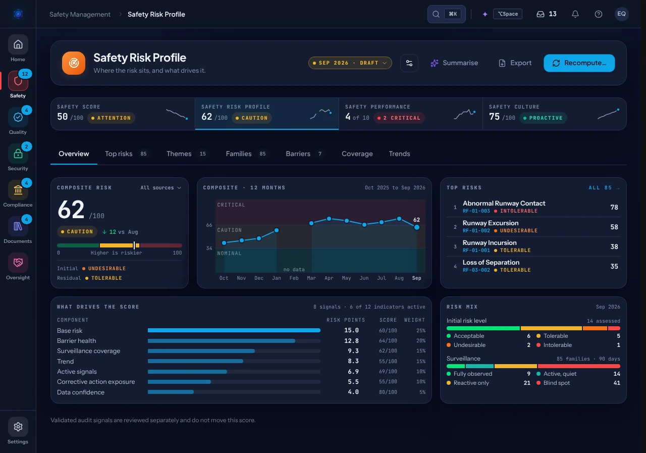Screen dimensions: 646x453
Task: Click the Safety Risk Profile target icon
Action: tap(74, 63)
